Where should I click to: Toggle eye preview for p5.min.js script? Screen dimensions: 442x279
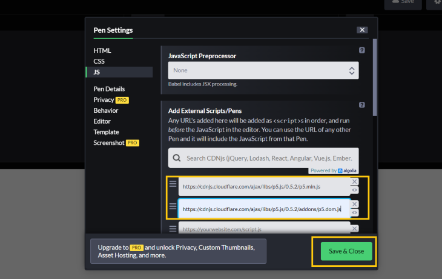[355, 190]
